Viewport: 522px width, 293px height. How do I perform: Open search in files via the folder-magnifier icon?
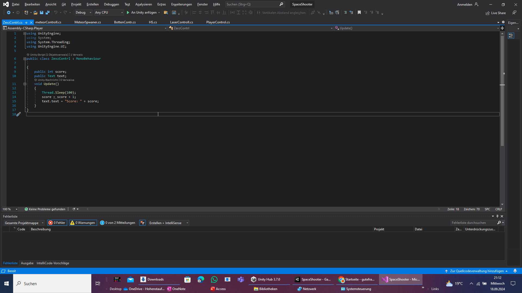166,12
